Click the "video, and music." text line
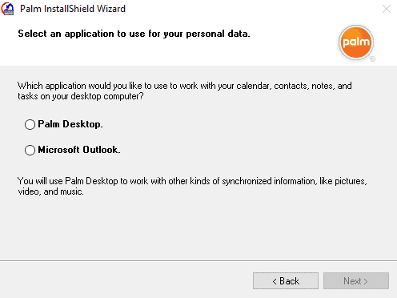Screen dimensions: 397x298 (x=50, y=191)
